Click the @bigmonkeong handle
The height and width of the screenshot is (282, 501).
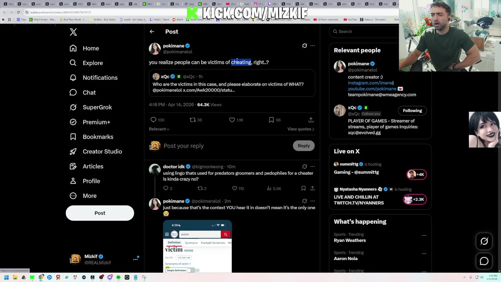(x=207, y=167)
